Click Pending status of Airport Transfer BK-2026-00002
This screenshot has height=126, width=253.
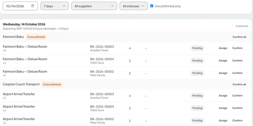(197, 120)
